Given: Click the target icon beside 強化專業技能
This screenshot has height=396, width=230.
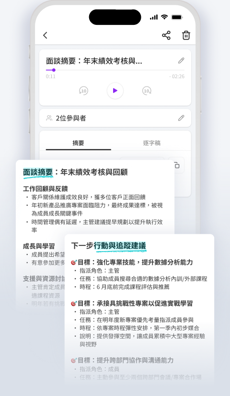Looking at the screenshot, I should click(74, 263).
